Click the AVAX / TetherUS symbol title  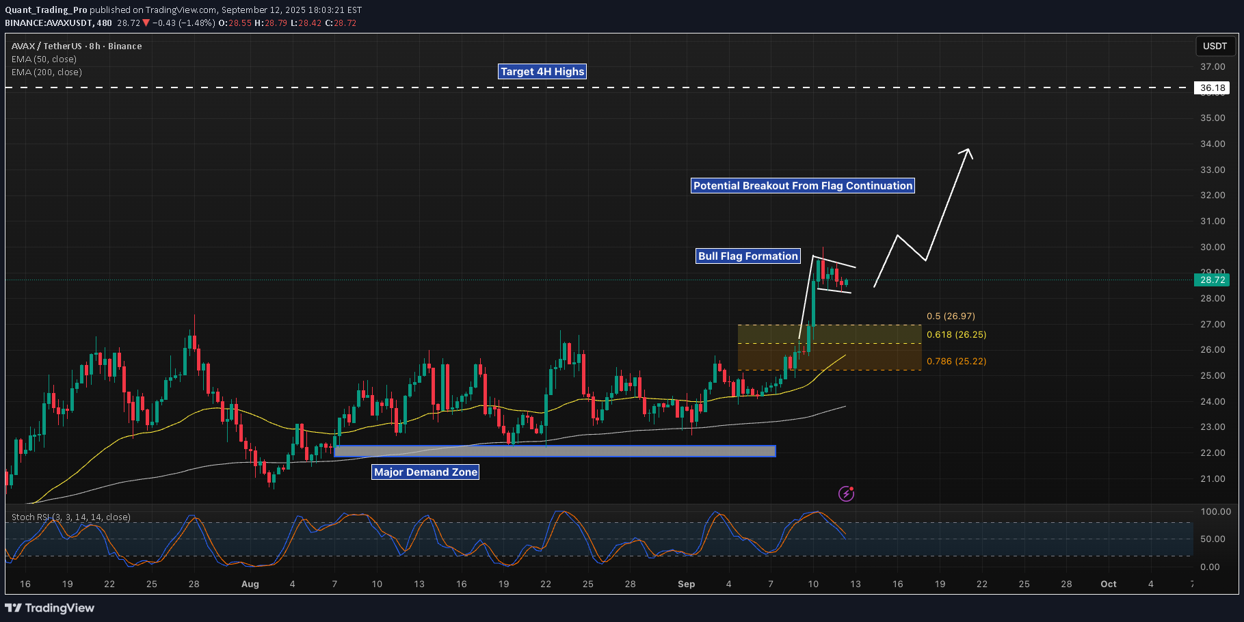click(77, 46)
